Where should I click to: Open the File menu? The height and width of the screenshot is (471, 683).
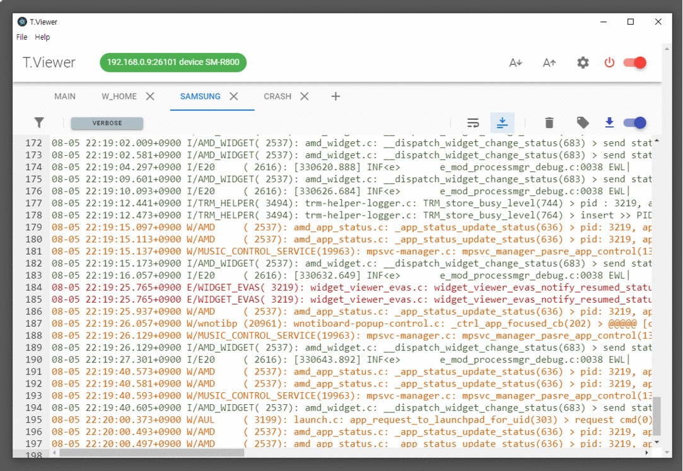coord(22,37)
